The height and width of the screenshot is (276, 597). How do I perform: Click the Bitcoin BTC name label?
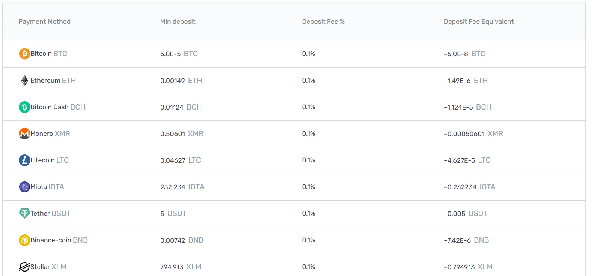coord(49,54)
